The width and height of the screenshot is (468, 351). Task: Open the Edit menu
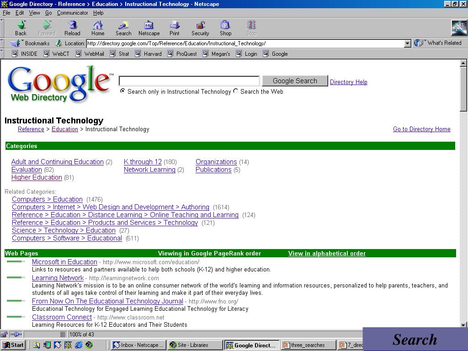[20, 13]
